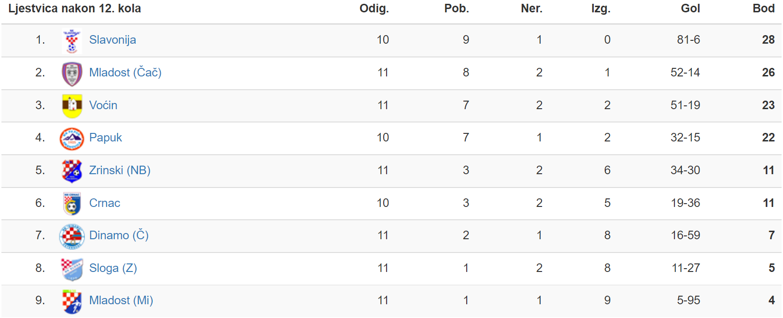Visit the Dinamo (Č) team link

pyautogui.click(x=119, y=235)
